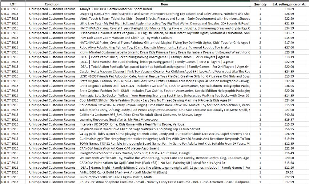Click the Robo Alive Robotic King Python cell
Image resolution: width=309 pixels, height=184 pixels.
point(165,47)
